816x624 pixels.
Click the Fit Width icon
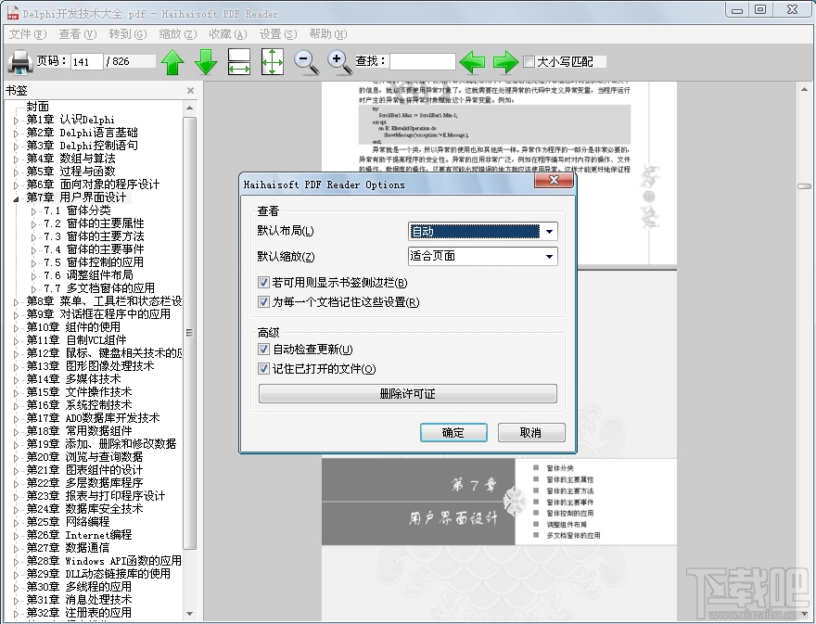point(239,61)
